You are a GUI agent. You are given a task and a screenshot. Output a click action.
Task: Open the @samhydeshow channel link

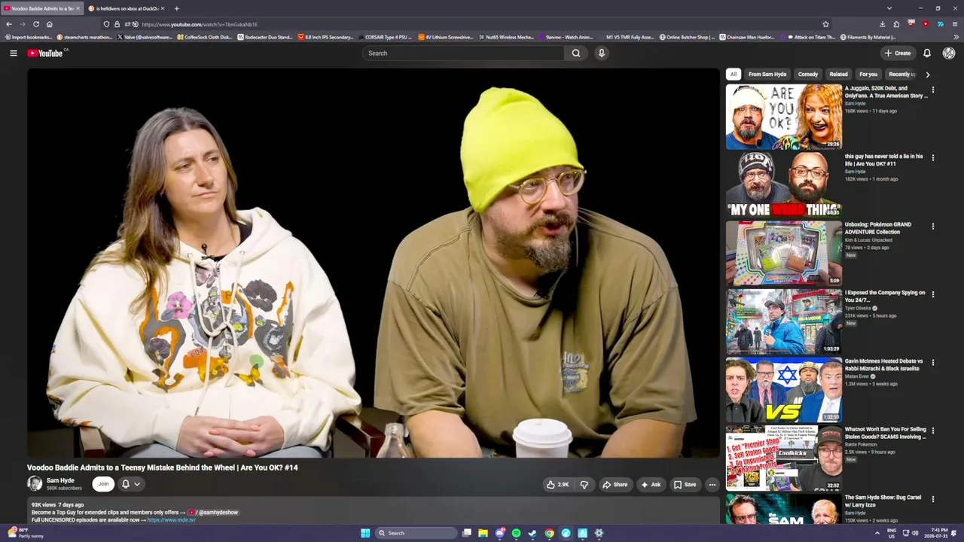pyautogui.click(x=214, y=513)
